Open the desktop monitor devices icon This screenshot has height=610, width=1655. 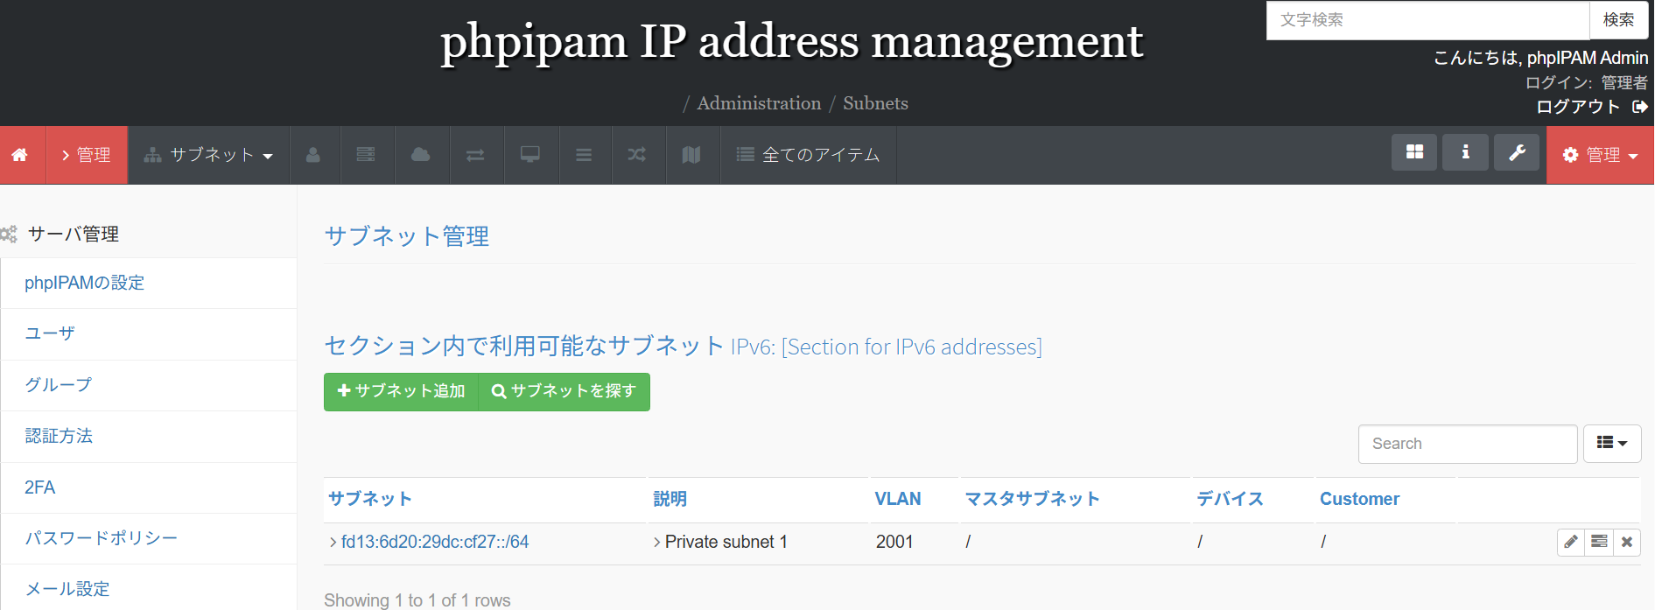[x=530, y=155]
